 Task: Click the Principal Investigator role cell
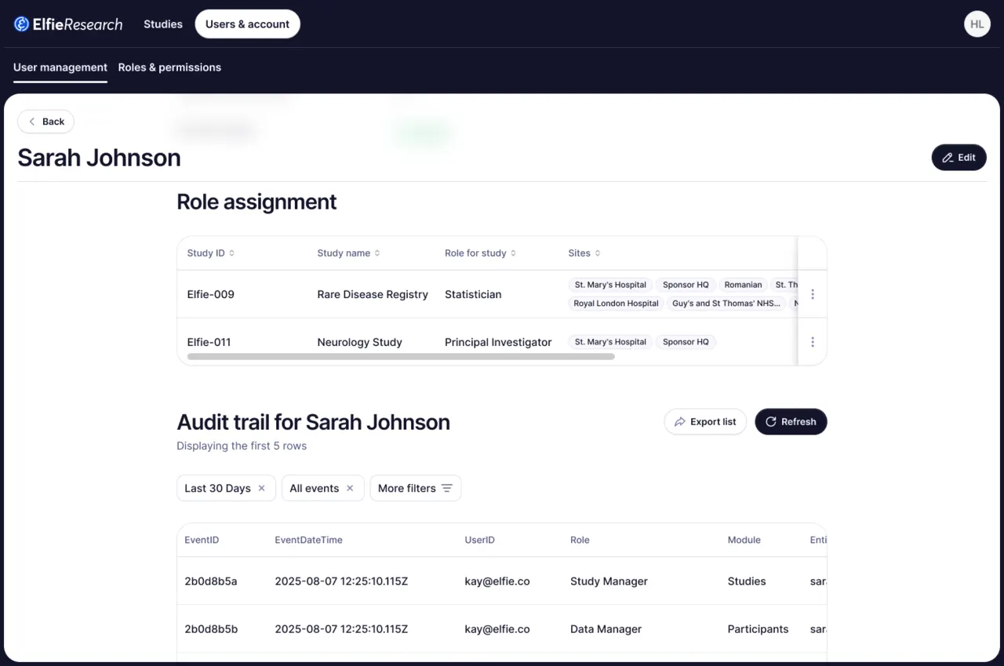tap(498, 342)
